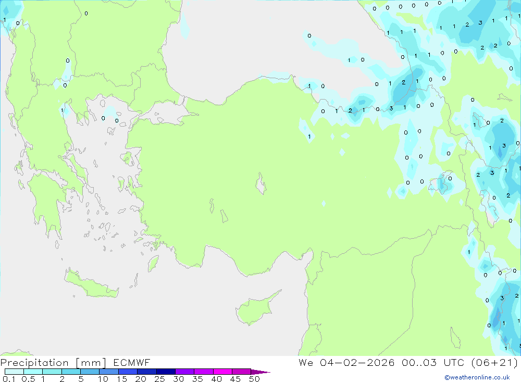Click the '(06+21)' forecast run text
521x382 pixels.
[x=494, y=362]
